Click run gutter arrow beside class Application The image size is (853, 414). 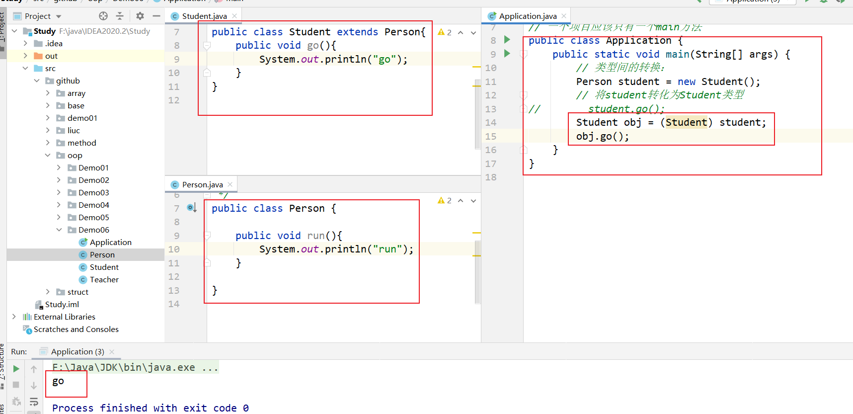click(507, 40)
